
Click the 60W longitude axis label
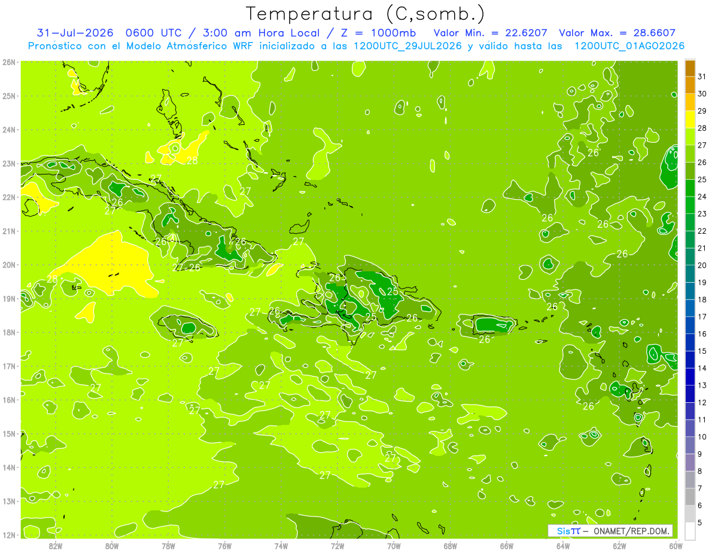click(676, 546)
